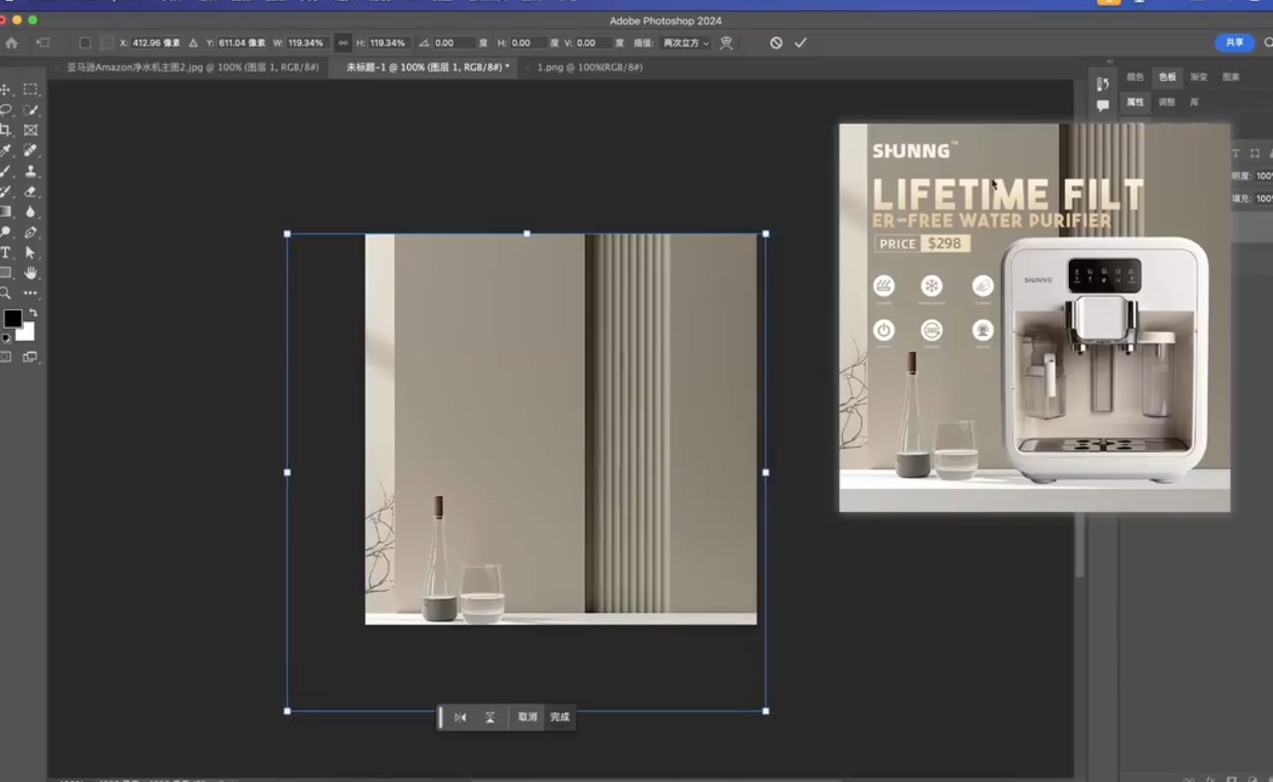This screenshot has height=782, width=1273.
Task: Open the 颜色 panel tab
Action: coord(1135,77)
